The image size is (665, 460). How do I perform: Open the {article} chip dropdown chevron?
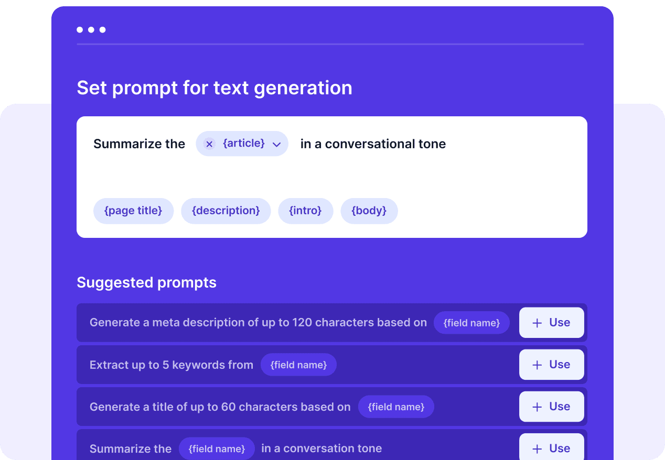tap(277, 144)
